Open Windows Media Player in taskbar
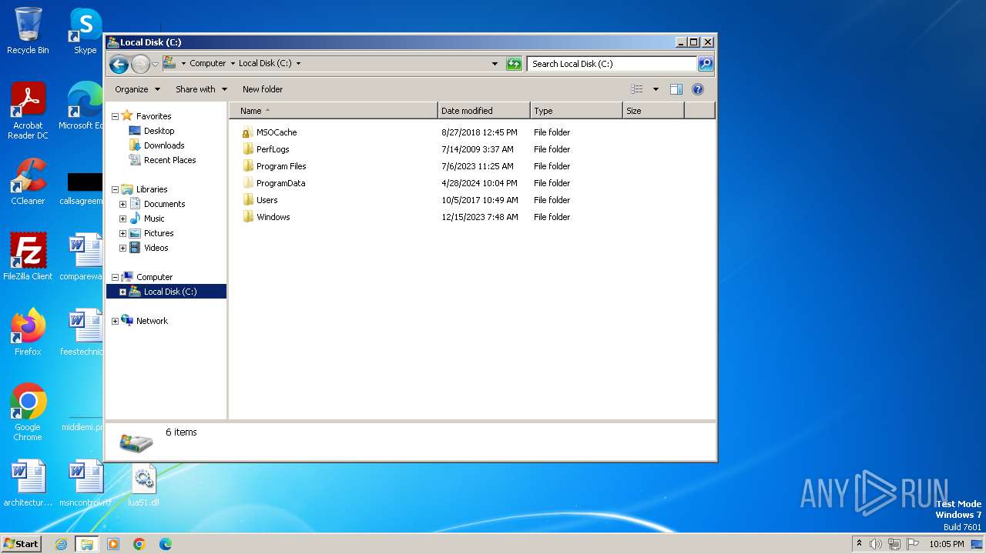Screen dimensions: 986x554 point(113,544)
